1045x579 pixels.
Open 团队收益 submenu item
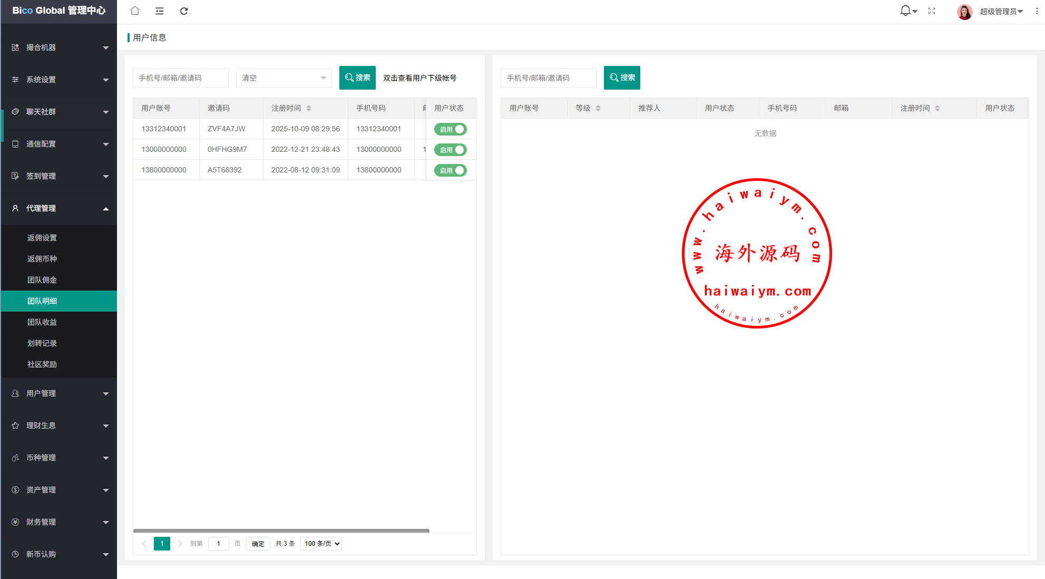pyautogui.click(x=42, y=322)
